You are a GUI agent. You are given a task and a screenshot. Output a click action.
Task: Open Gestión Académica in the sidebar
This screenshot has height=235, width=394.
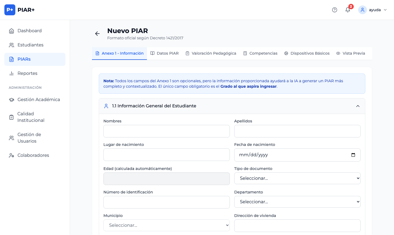pos(39,99)
